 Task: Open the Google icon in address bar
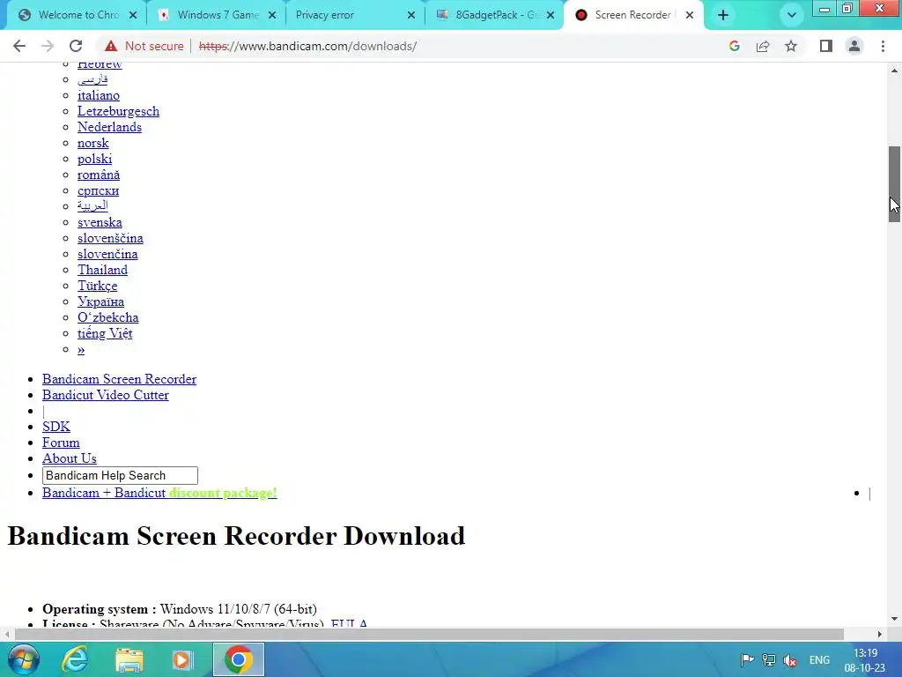pyautogui.click(x=734, y=46)
